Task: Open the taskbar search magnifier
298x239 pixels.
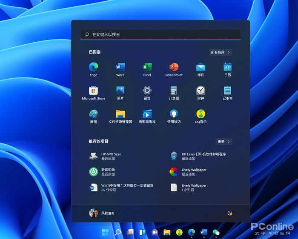Action: [118, 232]
